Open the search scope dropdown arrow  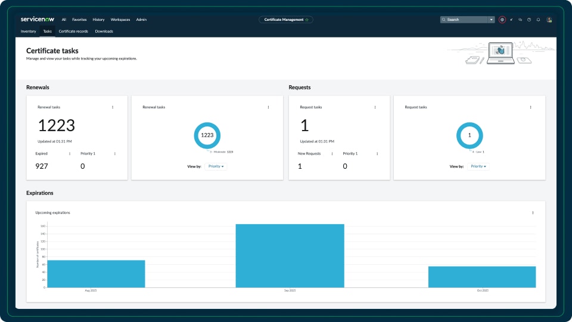pos(492,20)
